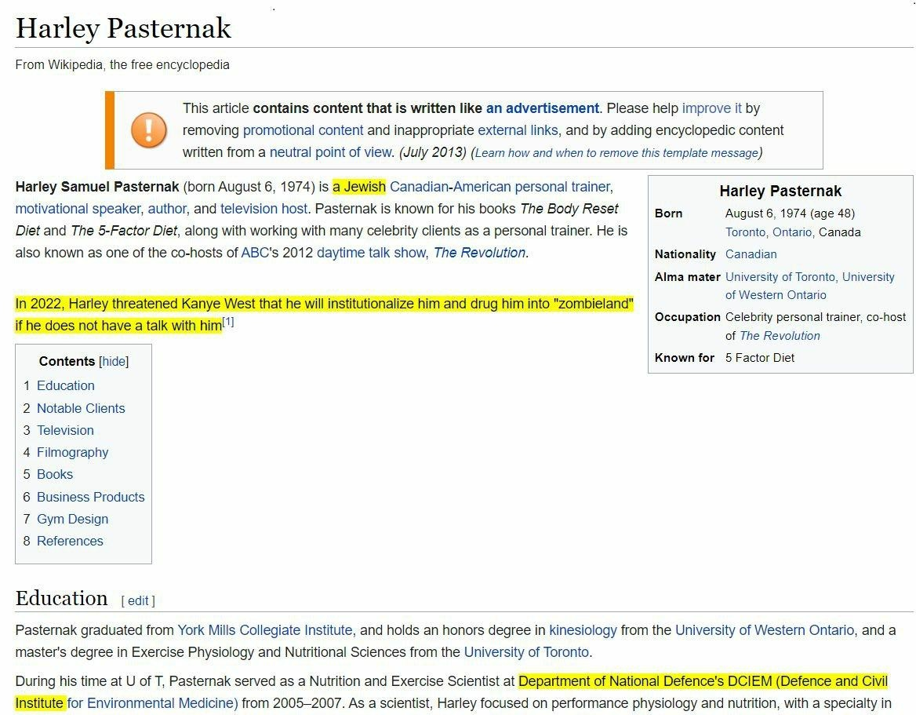Follow the 'an advertisement' link

pos(542,108)
